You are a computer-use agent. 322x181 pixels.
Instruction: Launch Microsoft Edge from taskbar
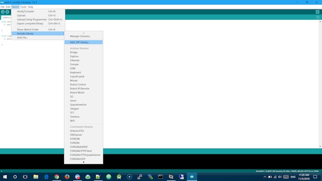click(x=47, y=177)
